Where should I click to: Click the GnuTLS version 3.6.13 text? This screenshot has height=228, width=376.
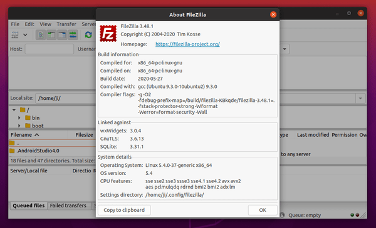[137, 139]
